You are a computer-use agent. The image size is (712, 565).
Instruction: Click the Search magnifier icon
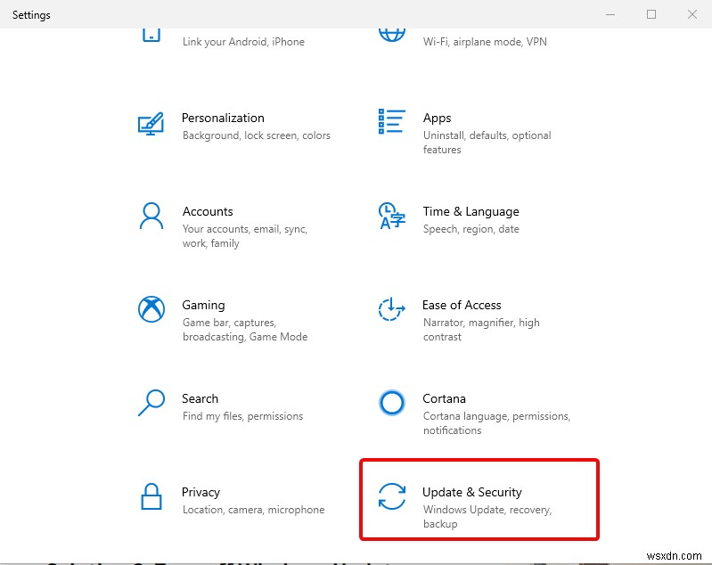click(151, 403)
